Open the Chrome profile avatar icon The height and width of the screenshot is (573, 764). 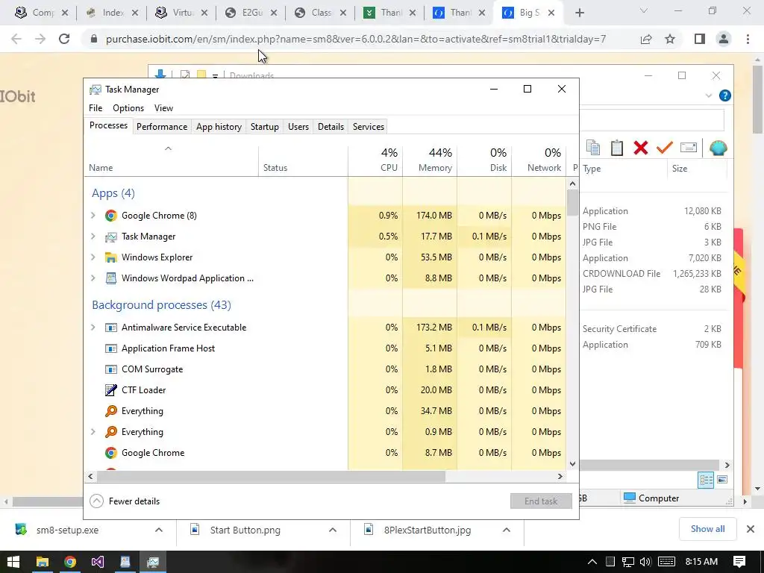[x=724, y=39]
